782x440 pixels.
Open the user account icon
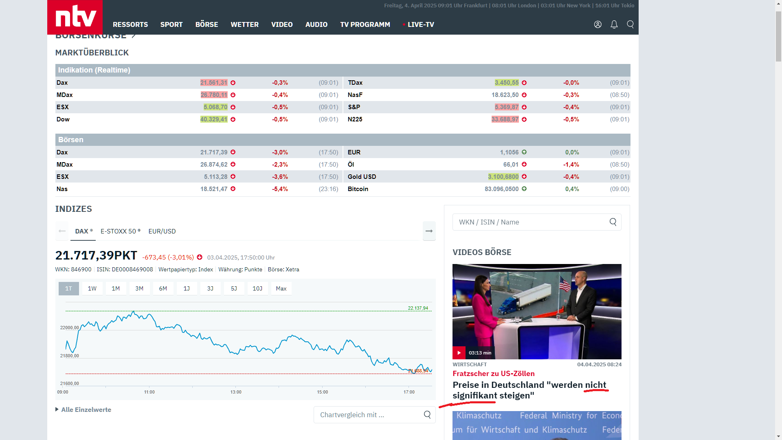[x=597, y=24]
